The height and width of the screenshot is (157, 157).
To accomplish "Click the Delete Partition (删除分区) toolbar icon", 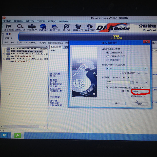I will click(x=78, y=27).
